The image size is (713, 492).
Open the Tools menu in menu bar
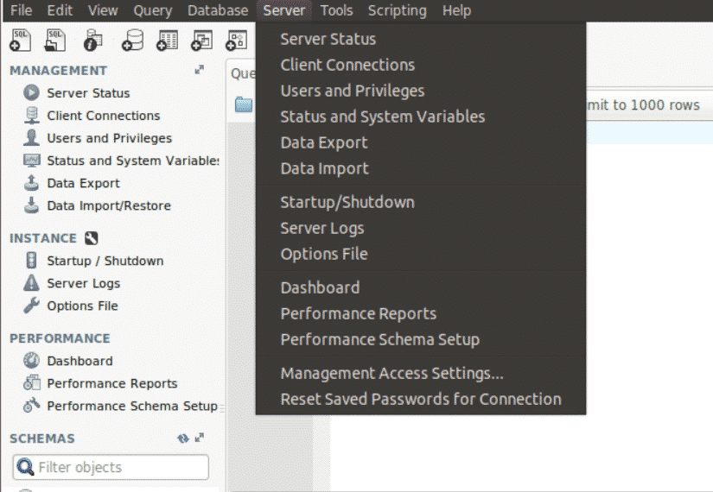336,10
